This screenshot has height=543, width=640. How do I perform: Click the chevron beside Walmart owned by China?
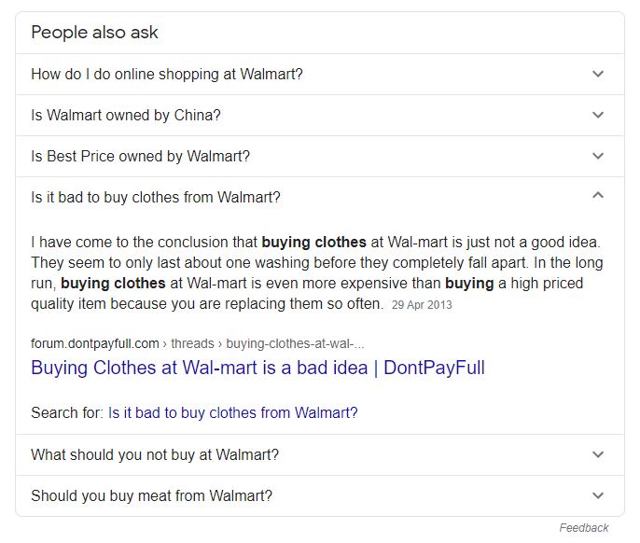pos(598,115)
